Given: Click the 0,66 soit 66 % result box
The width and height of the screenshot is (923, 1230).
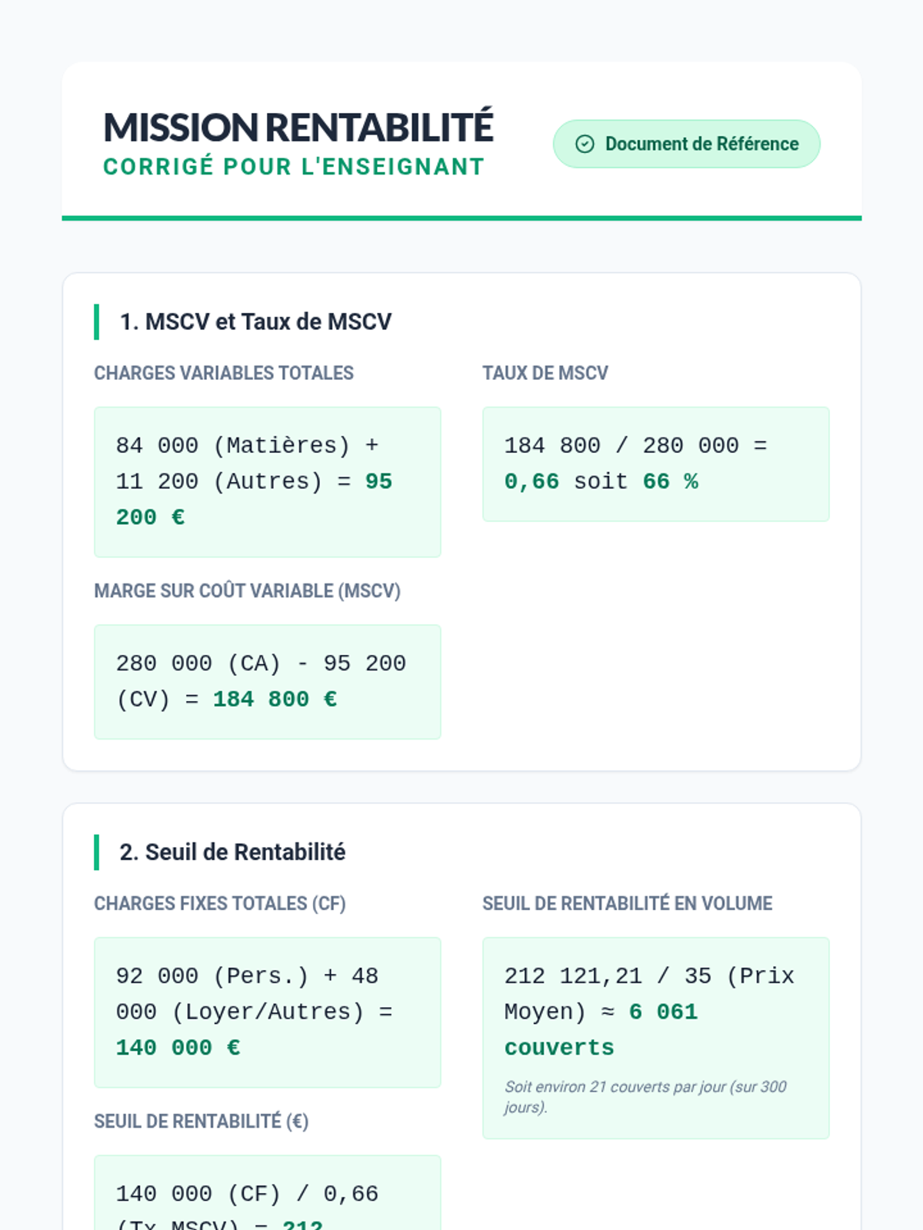Looking at the screenshot, I should tap(655, 464).
